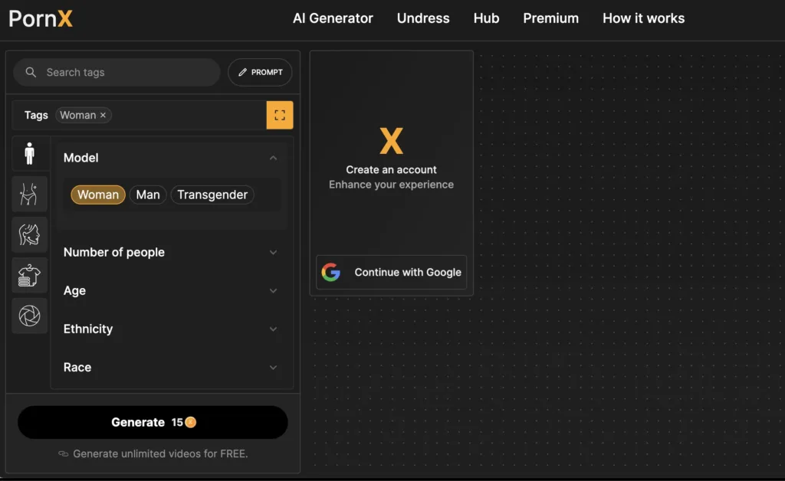Viewport: 785px width, 481px height.
Task: Expand the Age section
Action: 170,290
